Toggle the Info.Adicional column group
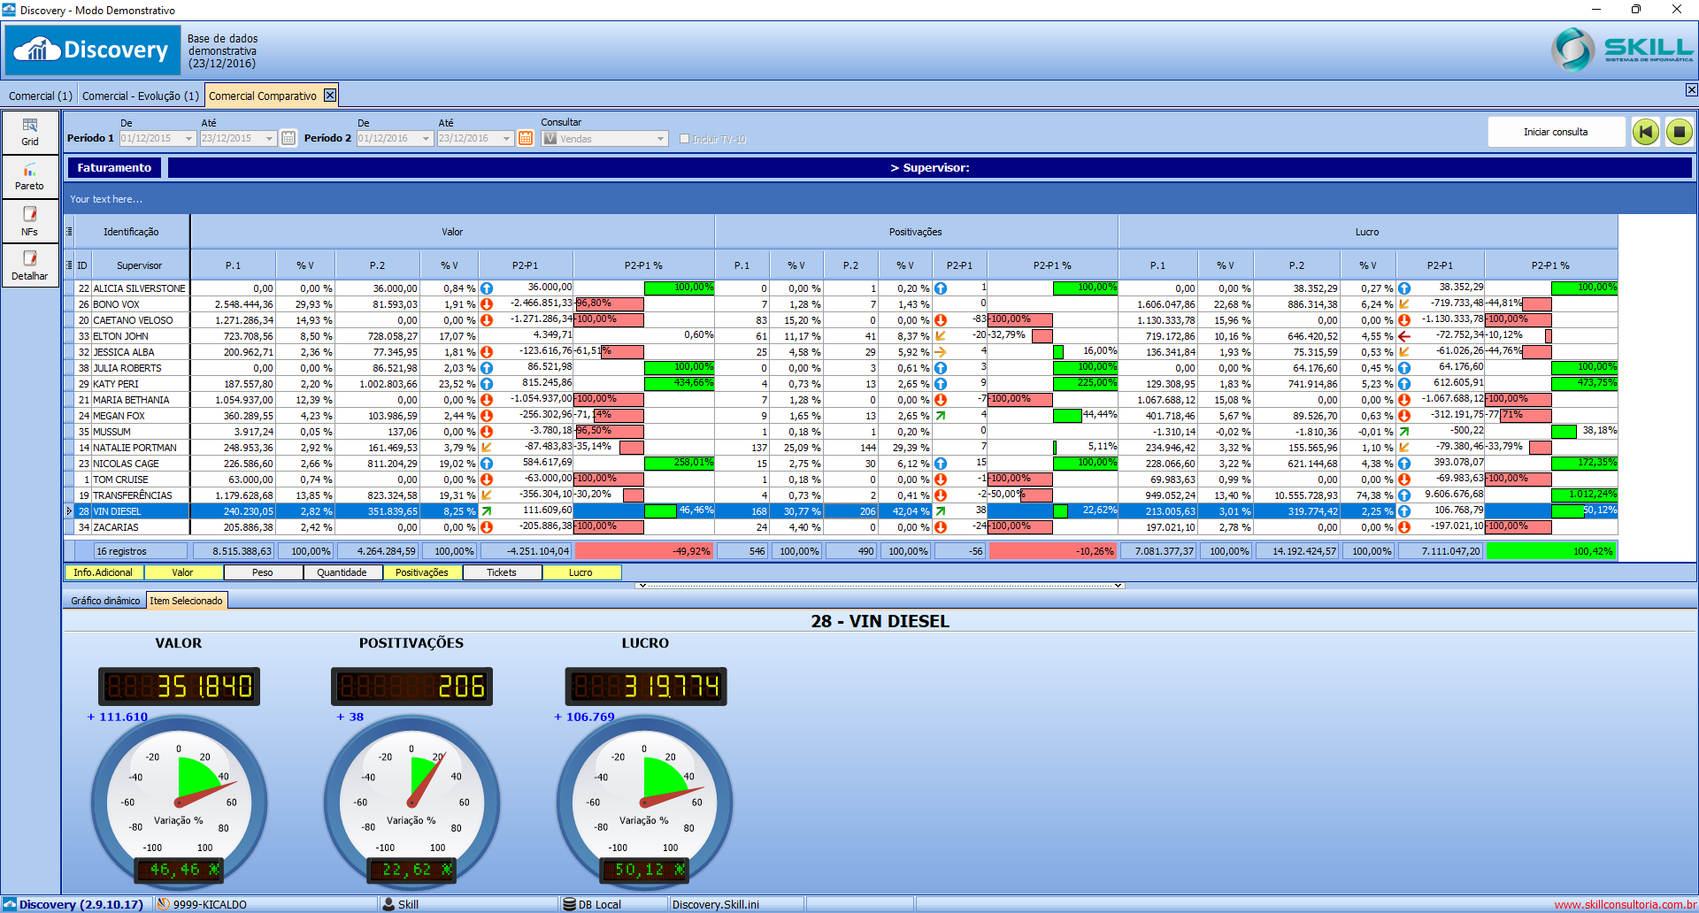The image size is (1699, 913). pyautogui.click(x=104, y=572)
